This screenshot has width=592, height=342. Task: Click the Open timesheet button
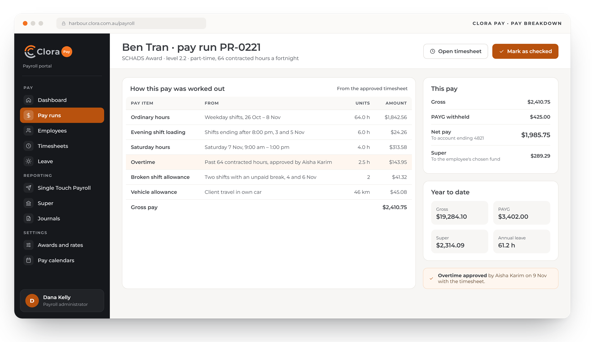coord(455,51)
